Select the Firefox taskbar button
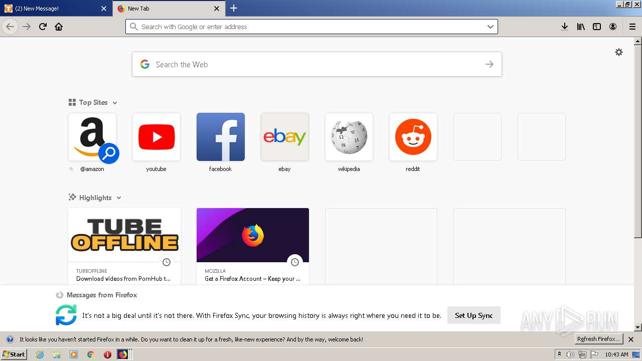 [x=123, y=354]
